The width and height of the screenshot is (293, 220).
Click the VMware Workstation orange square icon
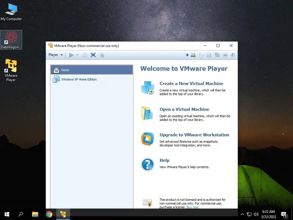(147, 139)
